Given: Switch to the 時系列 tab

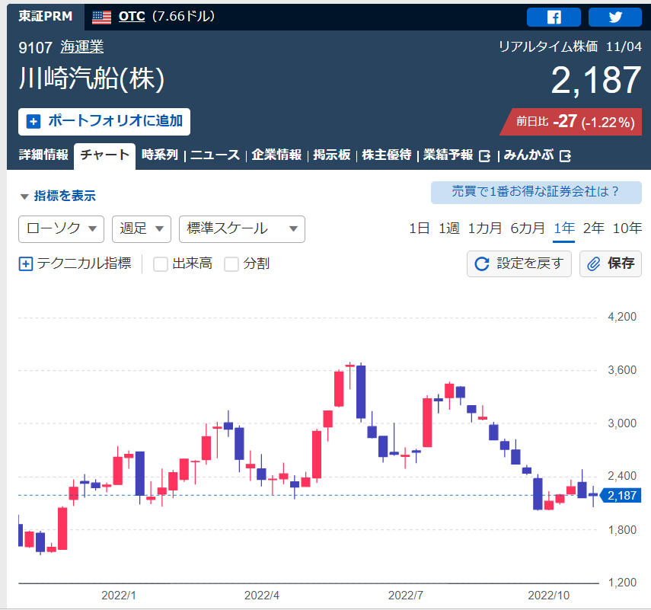Looking at the screenshot, I should point(160,155).
